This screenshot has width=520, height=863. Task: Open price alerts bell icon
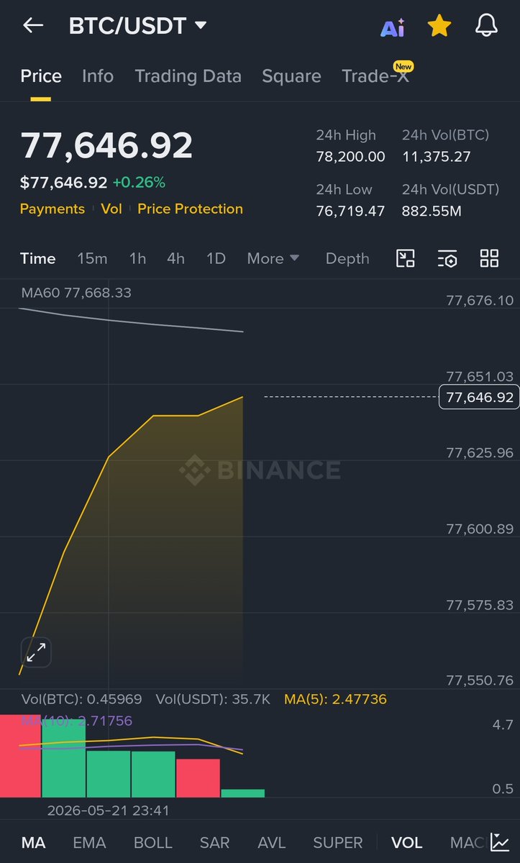coord(487,27)
